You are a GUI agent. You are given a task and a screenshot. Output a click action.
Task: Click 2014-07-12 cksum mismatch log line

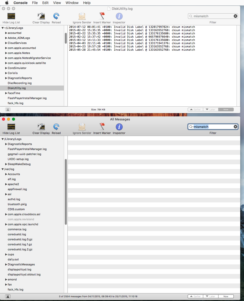click(132, 27)
